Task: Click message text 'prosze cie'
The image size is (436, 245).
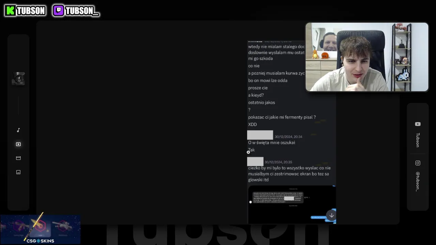Action: (258, 88)
